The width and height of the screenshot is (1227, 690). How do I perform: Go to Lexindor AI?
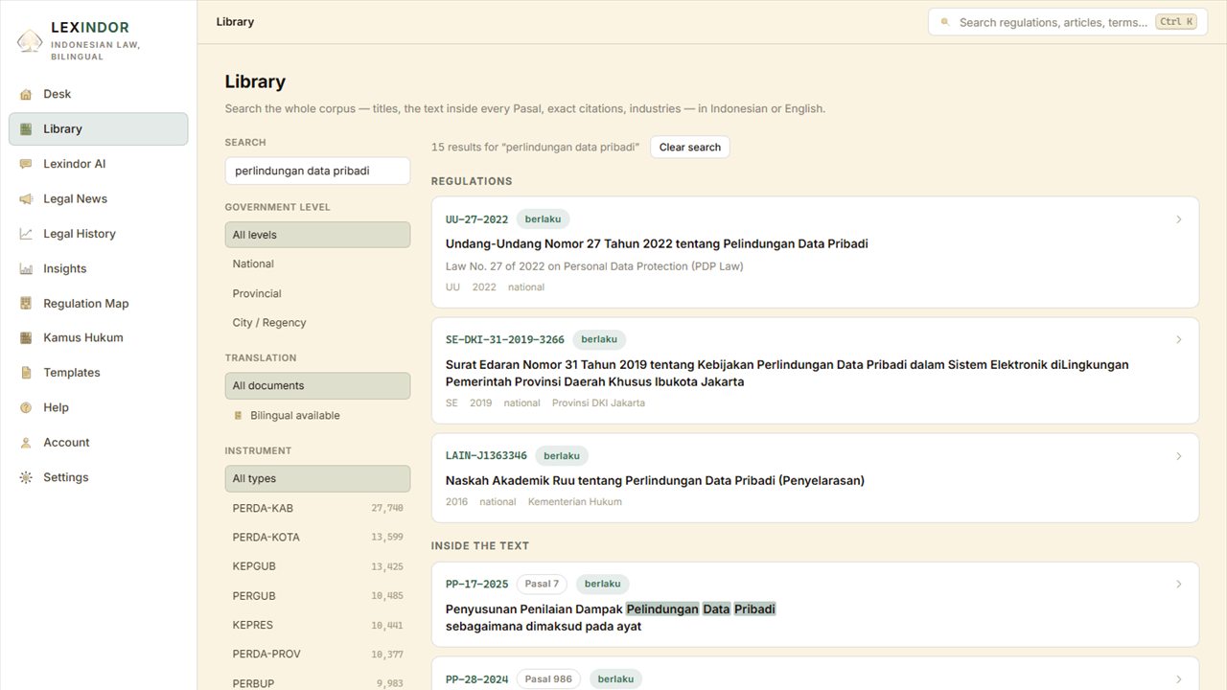click(99, 164)
